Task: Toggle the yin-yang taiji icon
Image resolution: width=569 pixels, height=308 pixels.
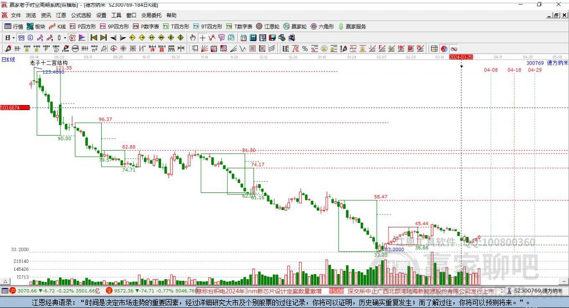Action: [444, 49]
